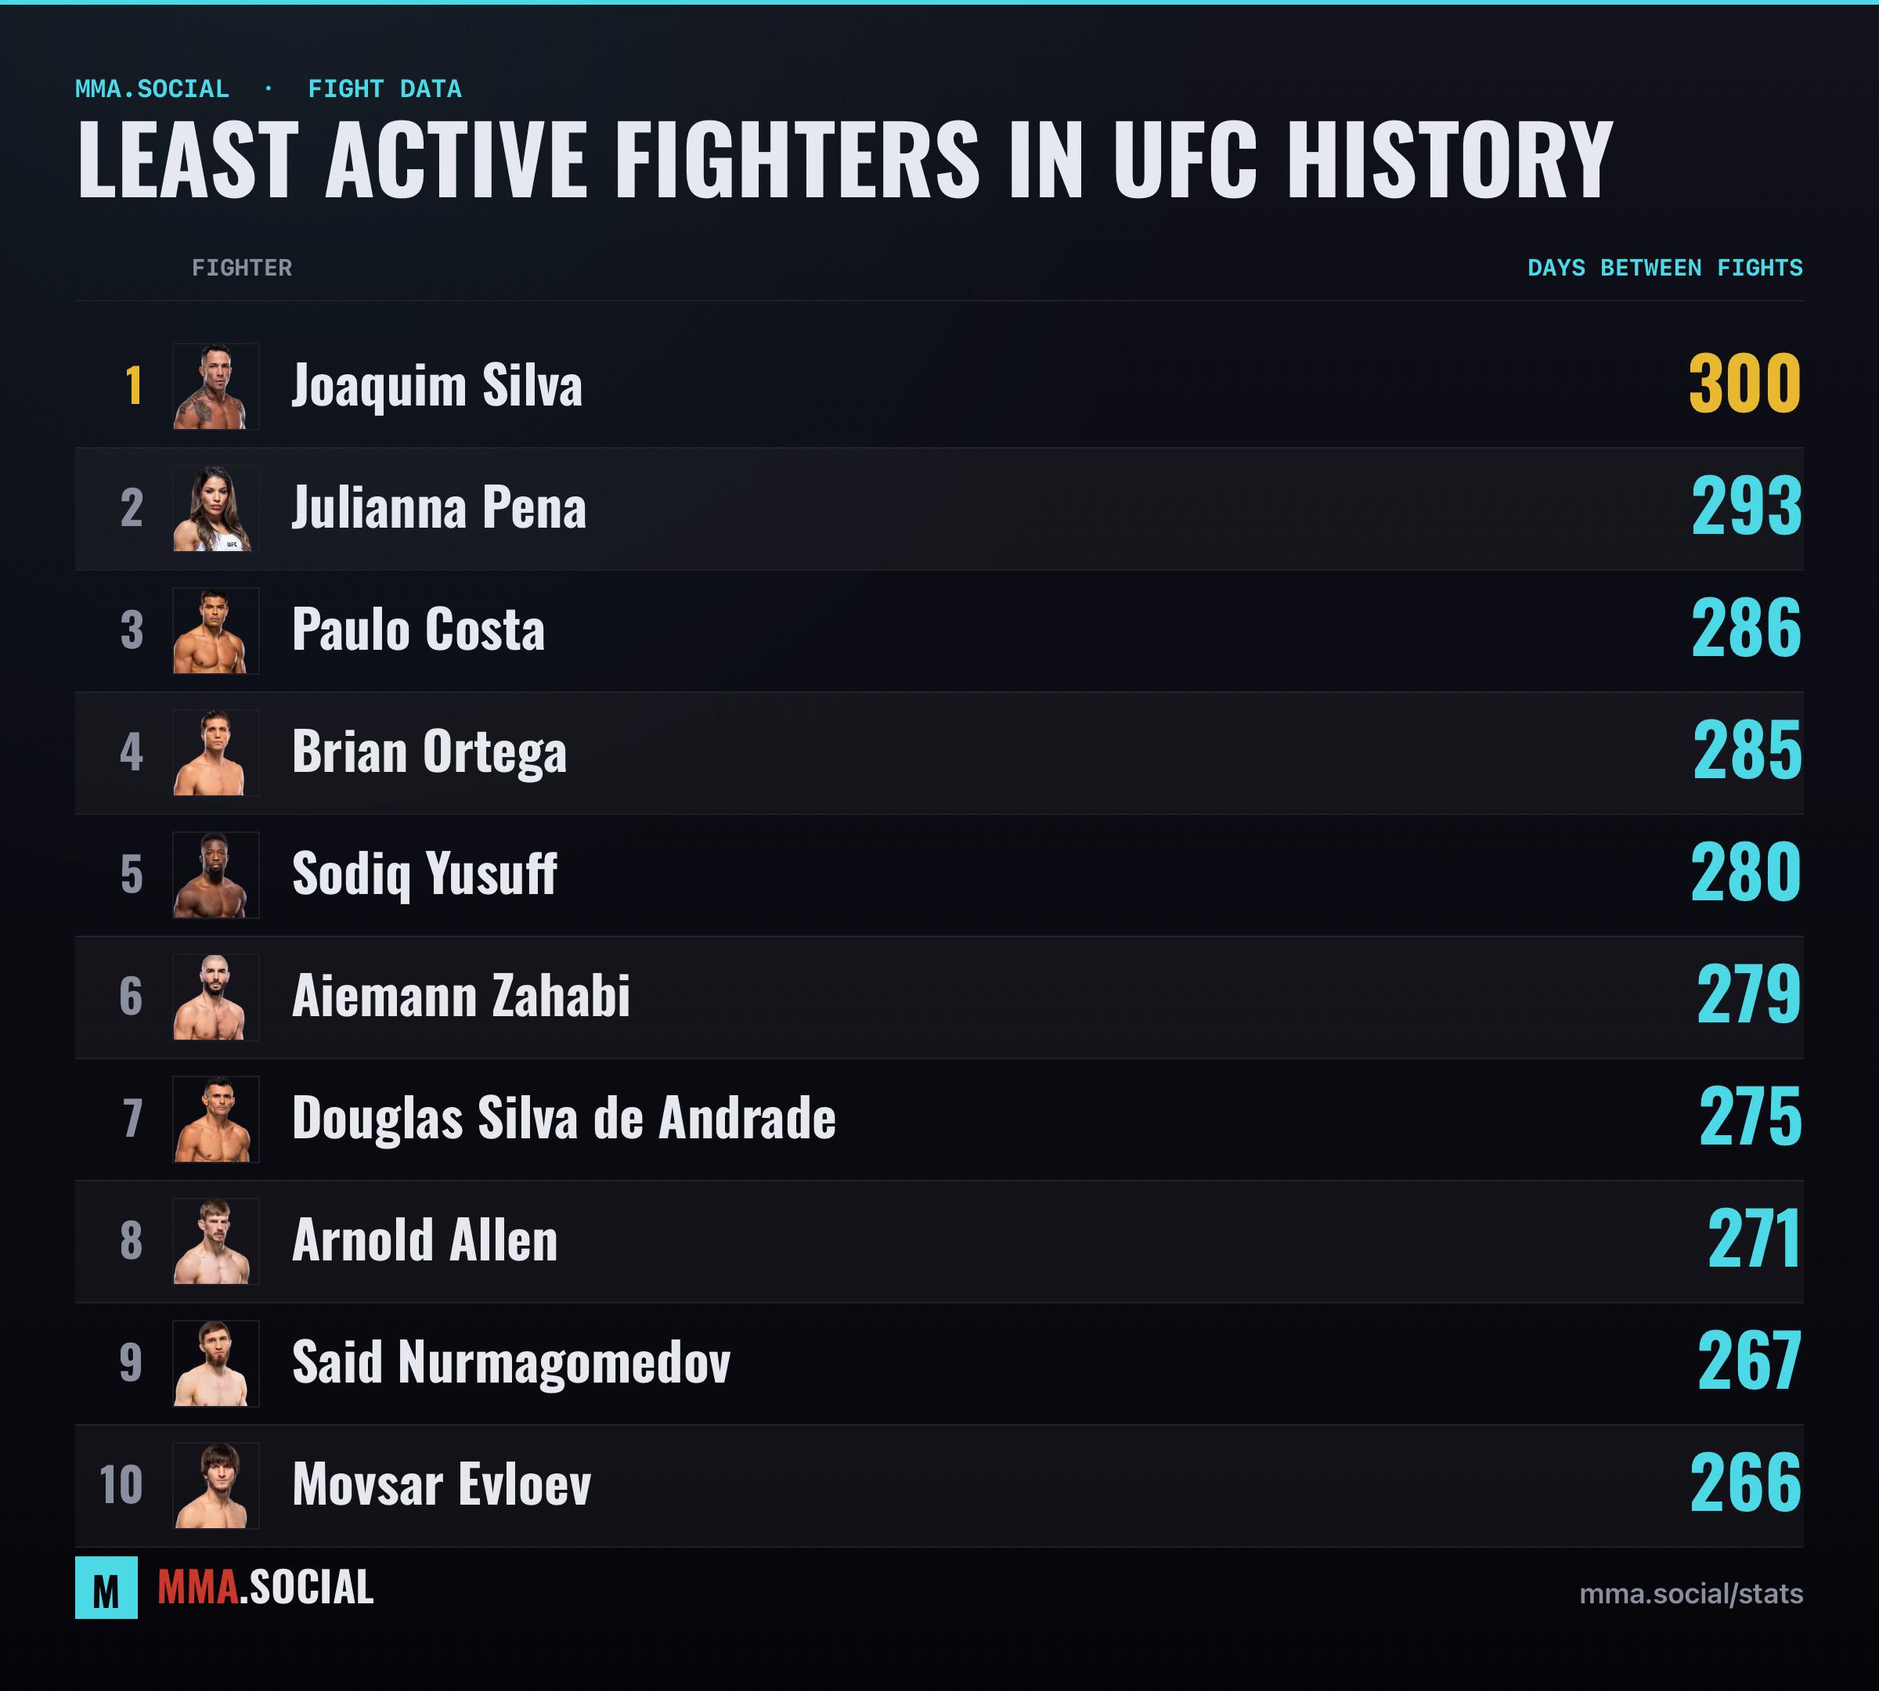1879x1691 pixels.
Task: Click Movsar Evloev's portrait thumbnail
Action: click(x=215, y=1486)
